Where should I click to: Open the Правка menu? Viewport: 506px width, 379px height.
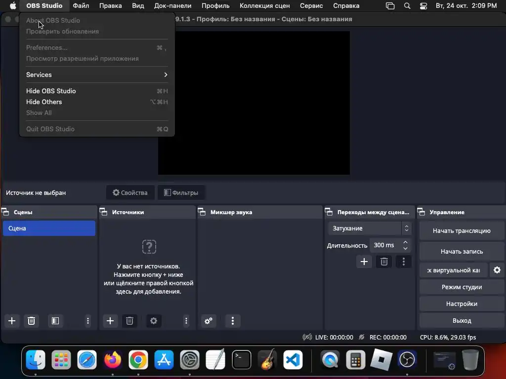(111, 6)
